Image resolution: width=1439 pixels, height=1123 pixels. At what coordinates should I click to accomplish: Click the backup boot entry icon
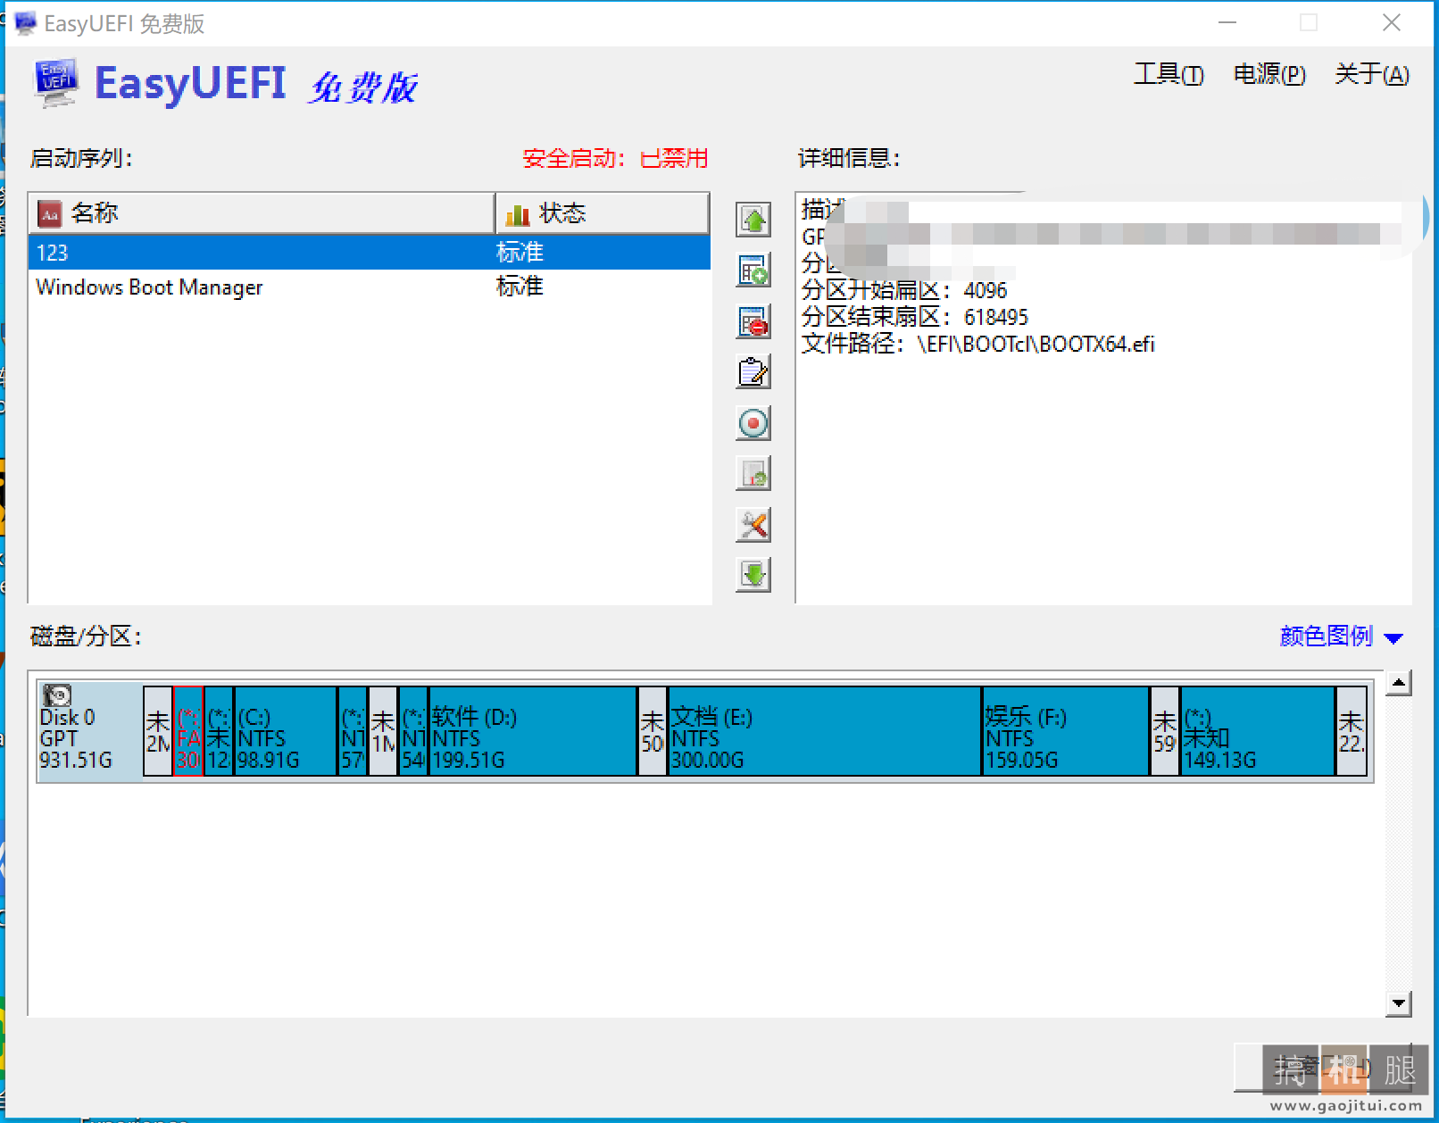[753, 474]
